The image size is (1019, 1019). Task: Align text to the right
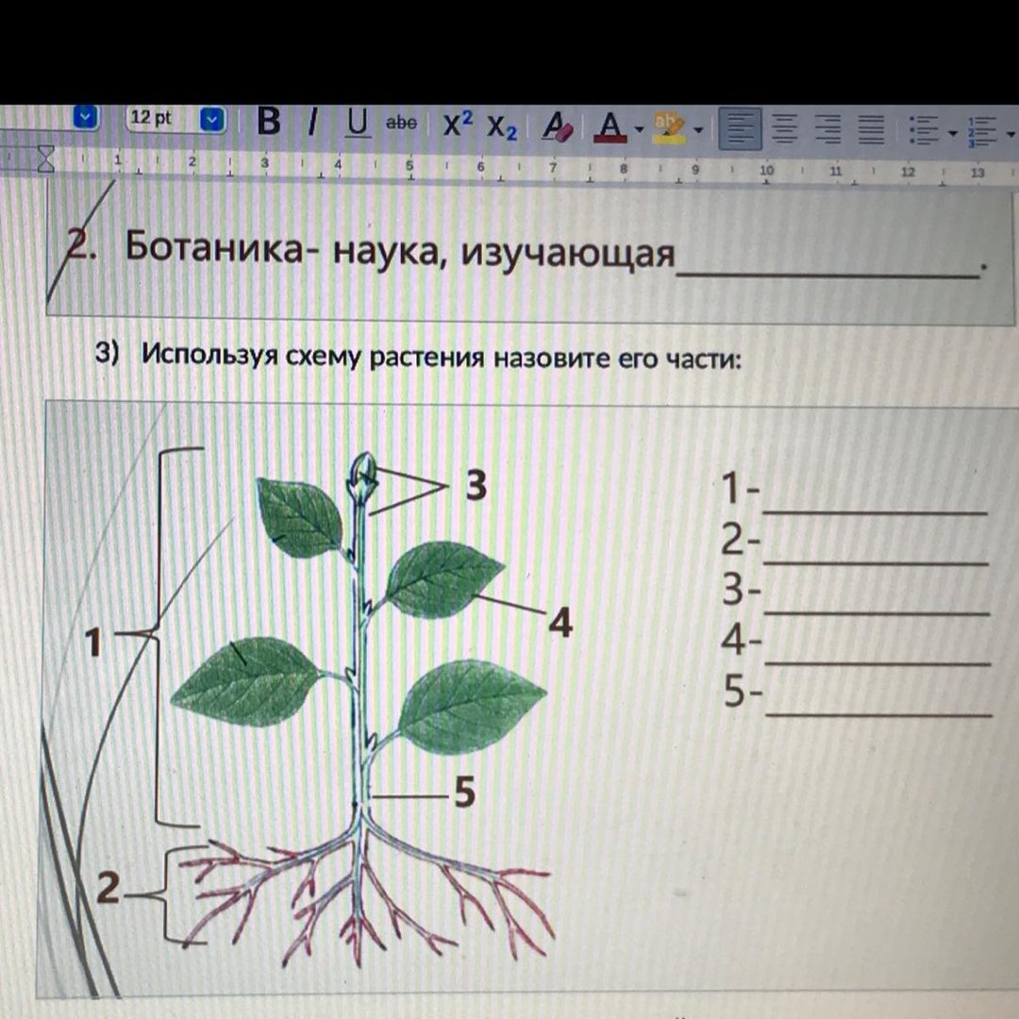coord(828,129)
